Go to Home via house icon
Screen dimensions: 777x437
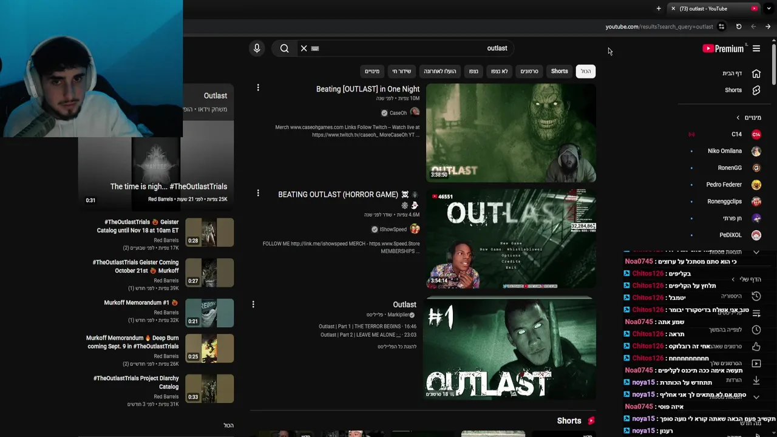coord(756,73)
